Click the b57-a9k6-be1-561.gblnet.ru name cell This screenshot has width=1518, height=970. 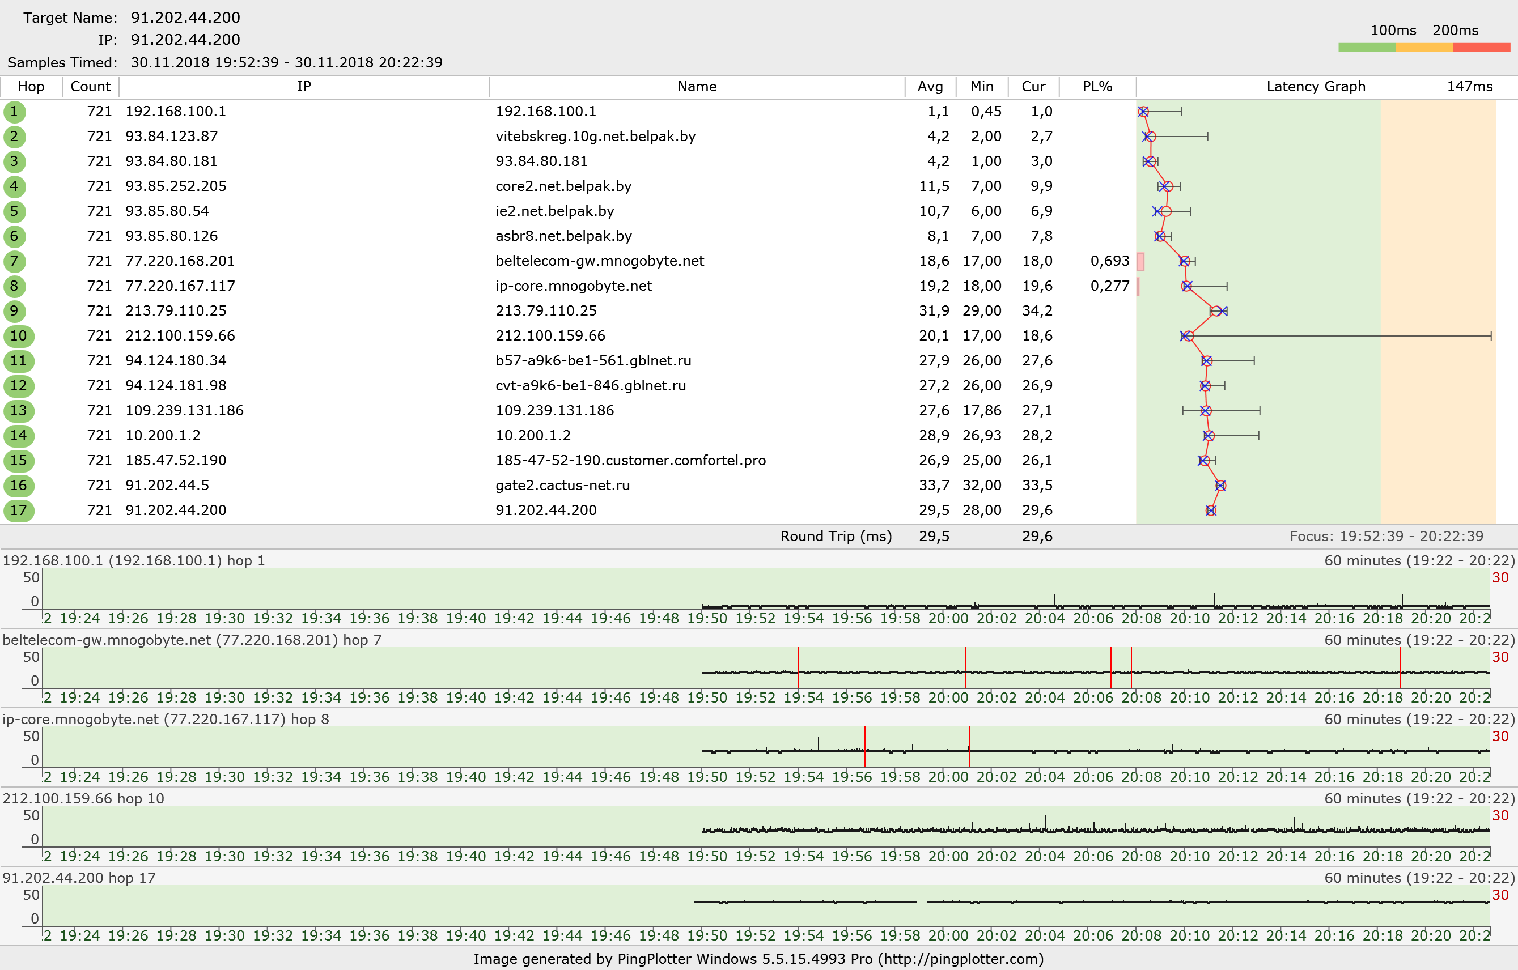pyautogui.click(x=593, y=361)
